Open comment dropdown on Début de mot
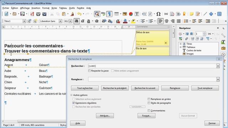228x128 pixels. tap(166, 43)
